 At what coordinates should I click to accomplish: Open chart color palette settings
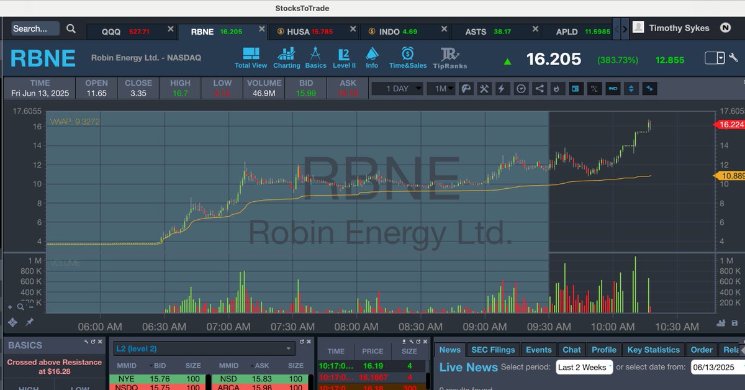pyautogui.click(x=466, y=89)
